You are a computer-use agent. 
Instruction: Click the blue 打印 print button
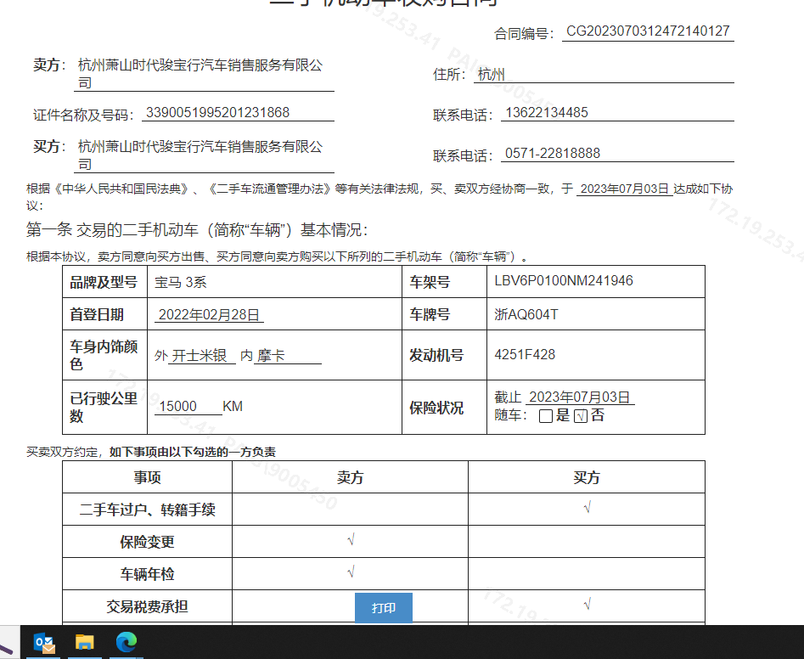coord(384,608)
